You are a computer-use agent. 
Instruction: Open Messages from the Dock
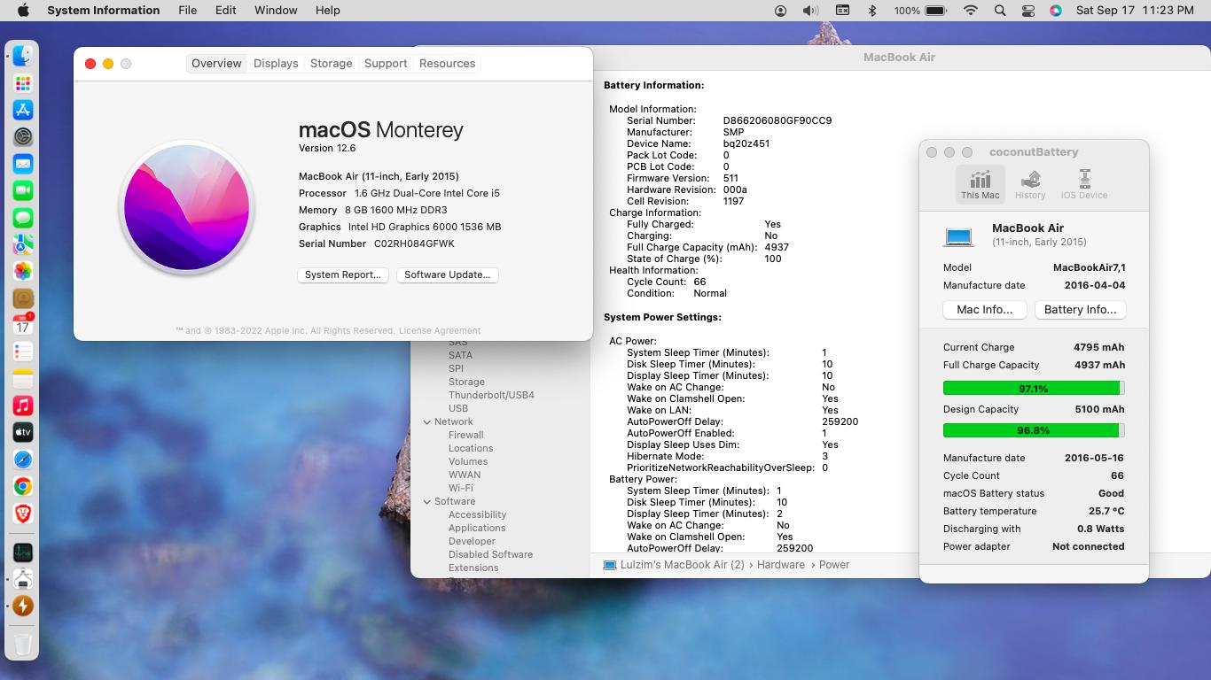tap(23, 218)
